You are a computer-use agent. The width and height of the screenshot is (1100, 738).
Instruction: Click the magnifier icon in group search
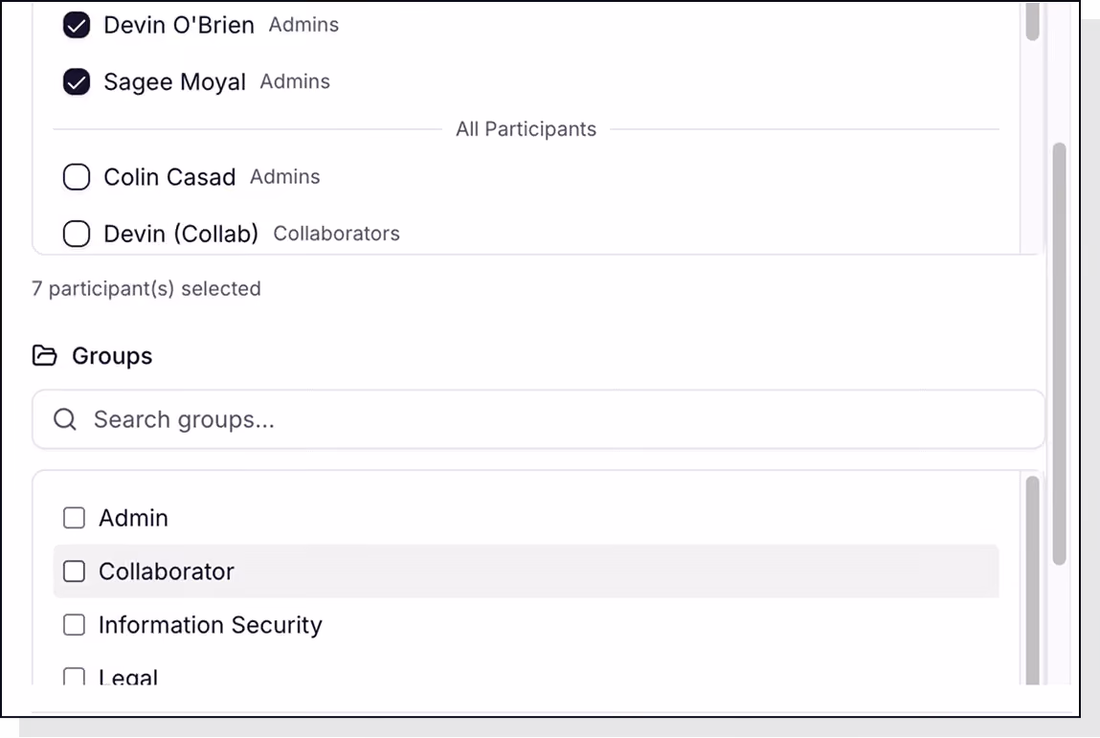click(x=65, y=419)
